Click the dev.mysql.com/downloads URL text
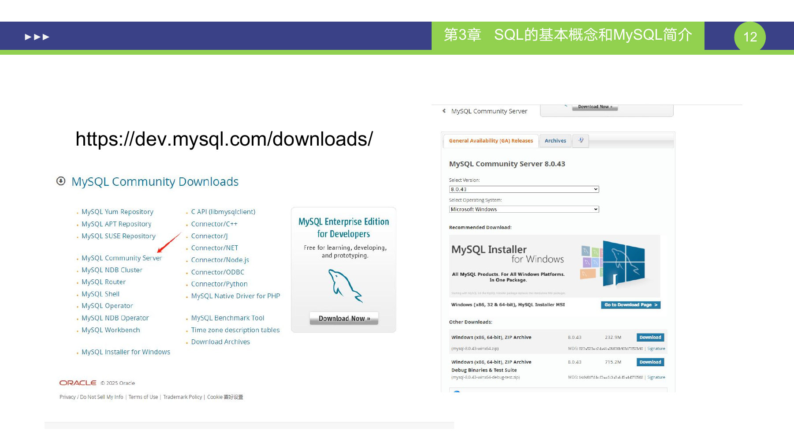The width and height of the screenshot is (794, 447). pos(224,139)
